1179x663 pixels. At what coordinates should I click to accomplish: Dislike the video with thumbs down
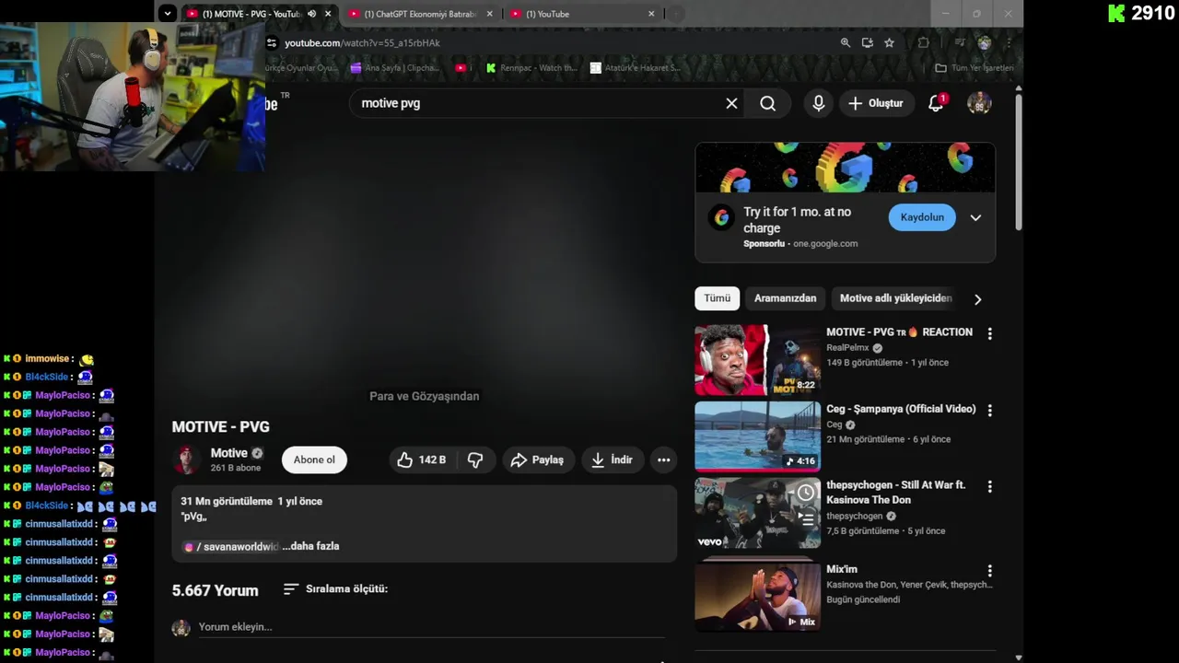coord(475,459)
